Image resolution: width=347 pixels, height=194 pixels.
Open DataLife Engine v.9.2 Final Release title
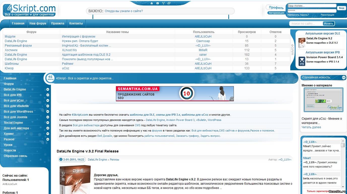[x=88, y=151]
